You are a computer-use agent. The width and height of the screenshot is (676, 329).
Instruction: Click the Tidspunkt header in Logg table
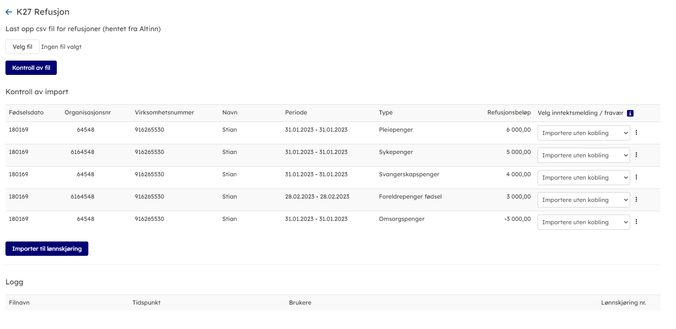point(146,302)
